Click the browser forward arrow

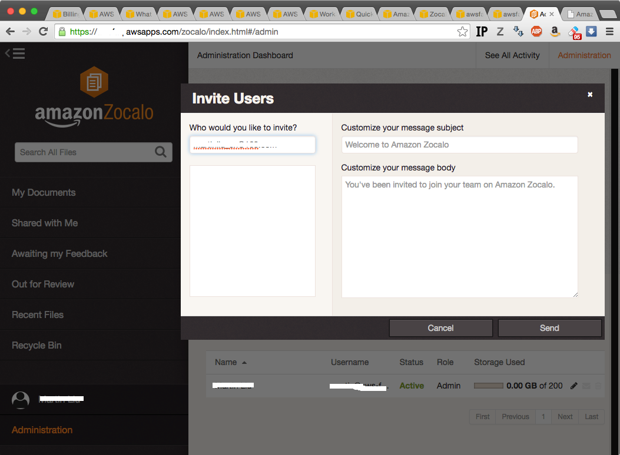point(26,32)
